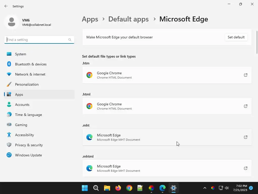
Task: Click the Chrome icon in the .htm row
Action: pos(89,75)
